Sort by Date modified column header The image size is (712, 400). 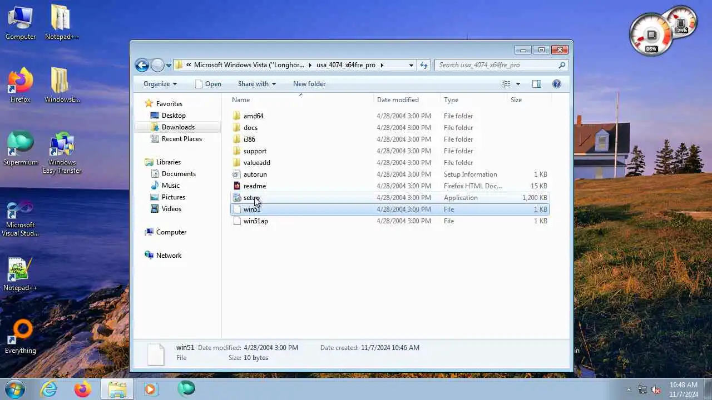(407, 100)
